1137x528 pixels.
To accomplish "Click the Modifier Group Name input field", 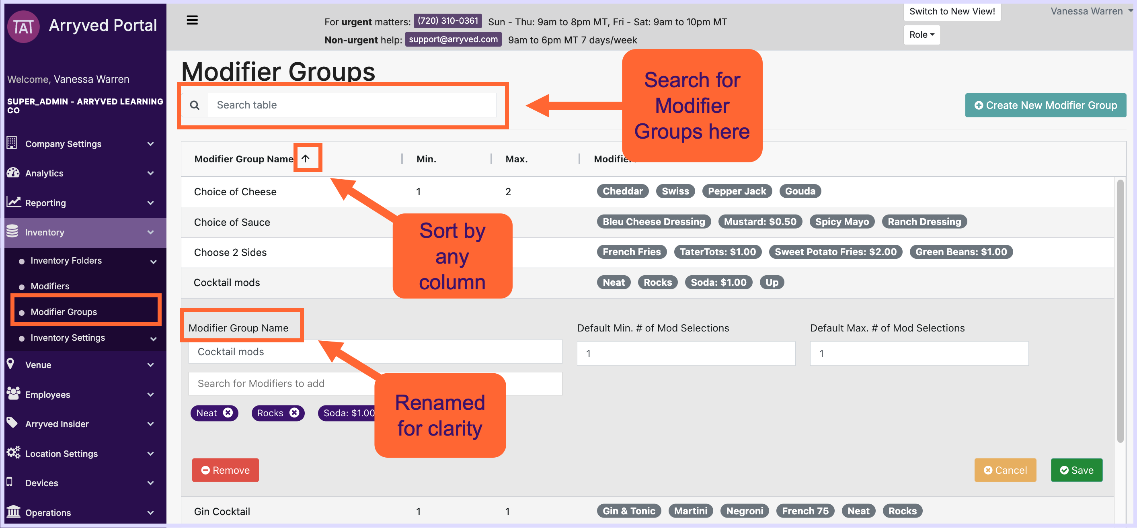I will [x=375, y=352].
